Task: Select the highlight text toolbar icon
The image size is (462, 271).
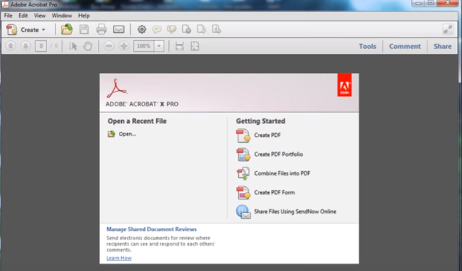Action: pos(171,29)
